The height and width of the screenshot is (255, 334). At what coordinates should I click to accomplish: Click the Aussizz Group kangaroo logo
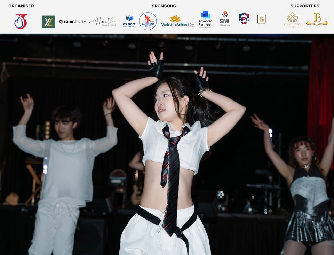(148, 21)
